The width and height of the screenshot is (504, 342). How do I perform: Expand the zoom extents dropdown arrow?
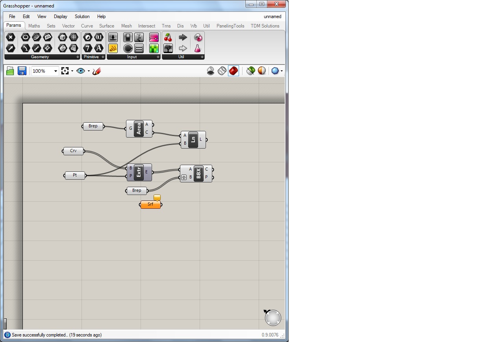(x=72, y=71)
